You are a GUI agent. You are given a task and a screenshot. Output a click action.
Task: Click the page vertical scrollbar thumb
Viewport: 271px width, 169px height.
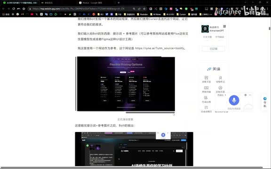[x=270, y=29]
